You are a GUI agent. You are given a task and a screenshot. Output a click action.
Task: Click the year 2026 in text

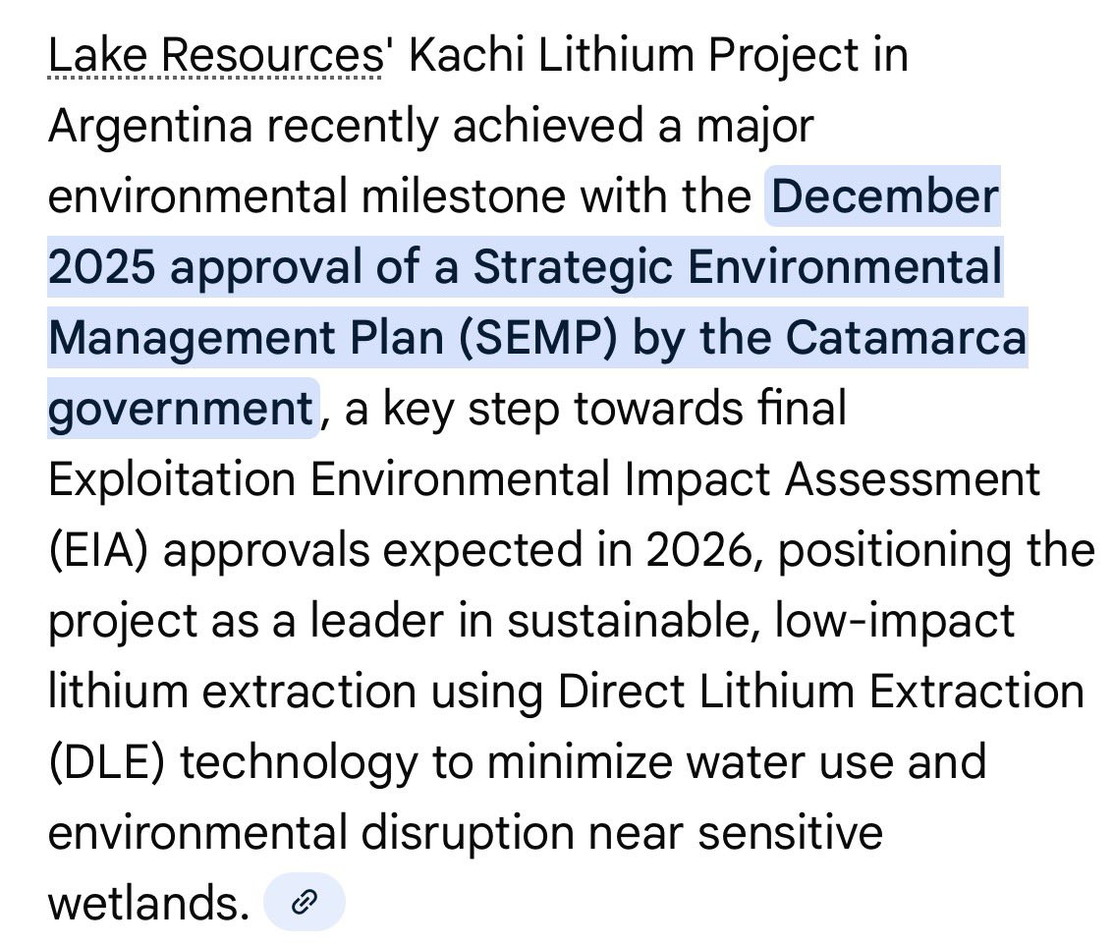pos(699,550)
